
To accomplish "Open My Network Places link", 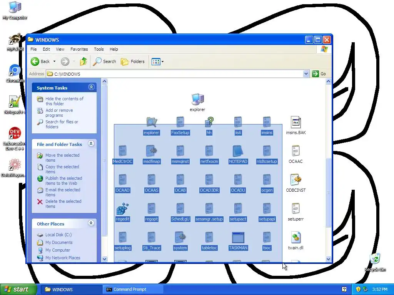I will pyautogui.click(x=63, y=258).
